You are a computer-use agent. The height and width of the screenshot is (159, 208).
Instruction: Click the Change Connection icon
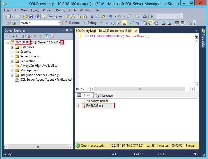point(14,23)
